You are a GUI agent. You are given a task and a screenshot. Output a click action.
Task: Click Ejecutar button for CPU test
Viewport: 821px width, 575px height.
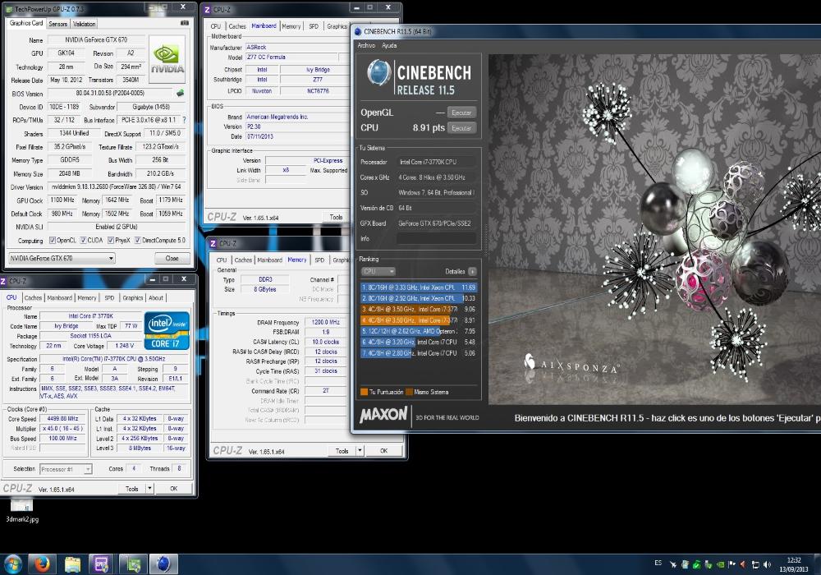[461, 128]
